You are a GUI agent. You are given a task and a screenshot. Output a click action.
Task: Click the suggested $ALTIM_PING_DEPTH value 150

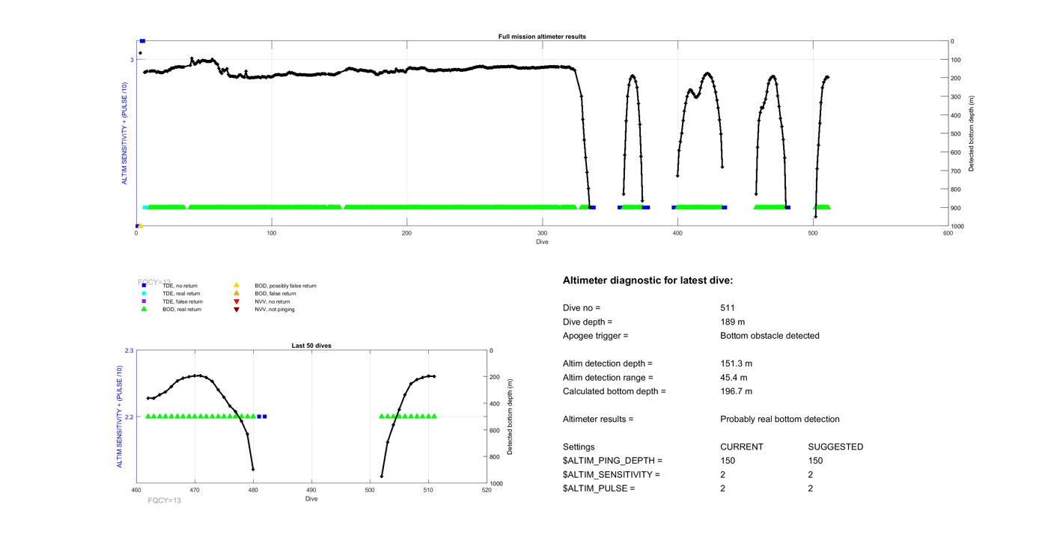pyautogui.click(x=816, y=461)
